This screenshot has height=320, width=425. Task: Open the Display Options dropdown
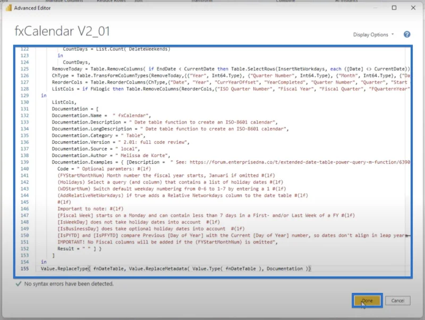tap(373, 34)
